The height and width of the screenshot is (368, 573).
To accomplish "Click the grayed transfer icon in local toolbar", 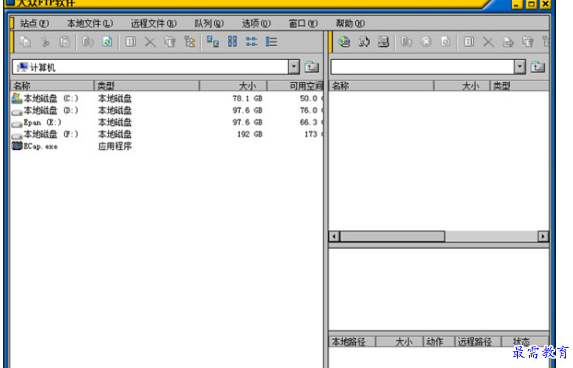I will (88, 42).
